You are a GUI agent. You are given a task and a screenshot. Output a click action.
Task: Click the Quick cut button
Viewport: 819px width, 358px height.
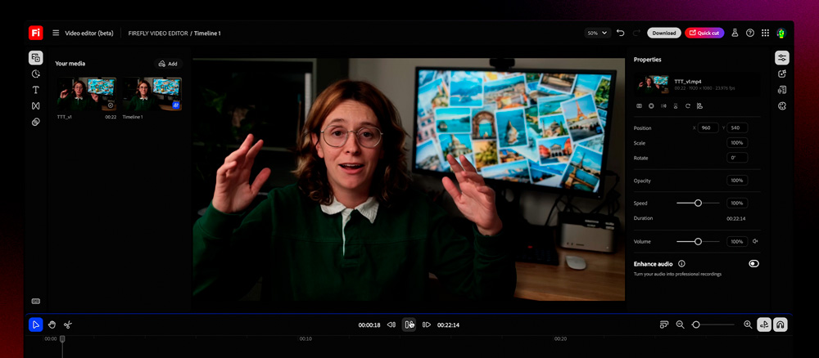coord(704,33)
